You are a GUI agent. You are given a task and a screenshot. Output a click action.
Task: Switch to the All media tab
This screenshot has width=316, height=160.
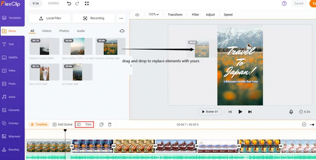[x=32, y=31]
